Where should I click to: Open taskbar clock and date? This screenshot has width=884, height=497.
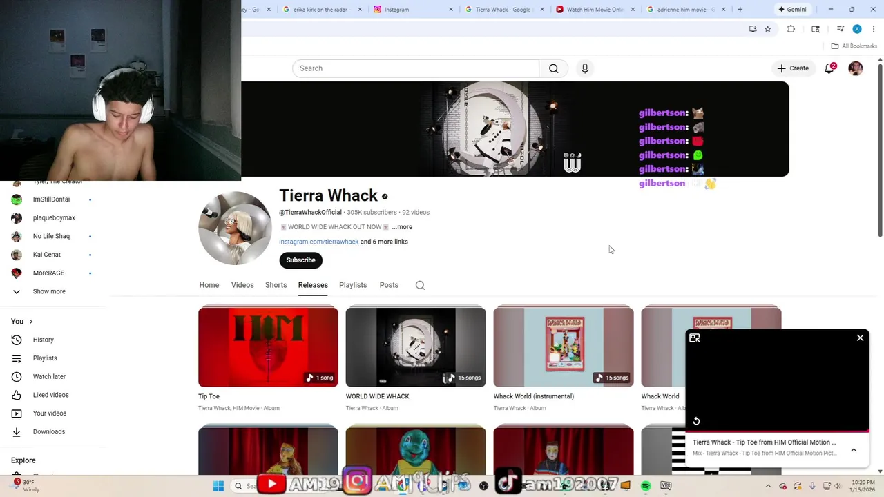coord(861,486)
